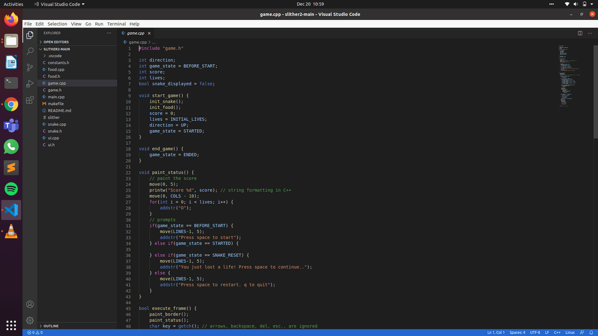The height and width of the screenshot is (336, 598).
Task: Open editor More Actions ellipsis
Action: (590, 33)
